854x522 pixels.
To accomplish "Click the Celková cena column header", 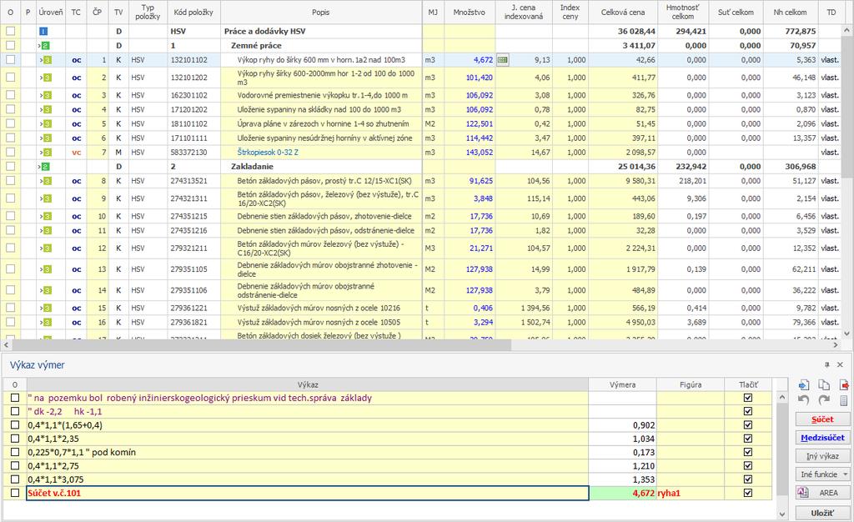I will coord(622,12).
